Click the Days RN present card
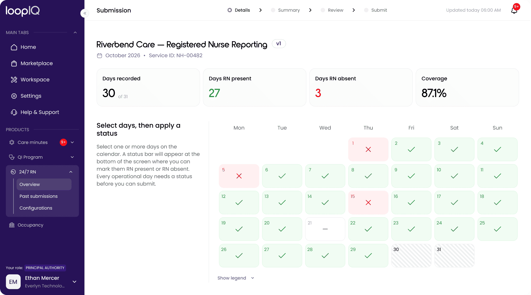This screenshot has height=295, width=531. [x=255, y=87]
